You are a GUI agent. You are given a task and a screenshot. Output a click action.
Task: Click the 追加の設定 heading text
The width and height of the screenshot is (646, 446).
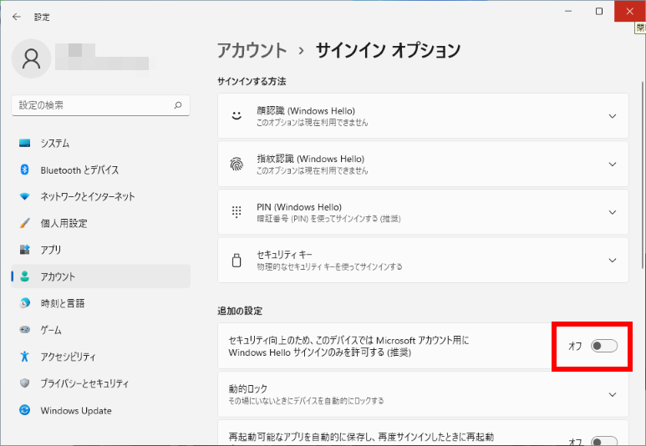point(240,311)
